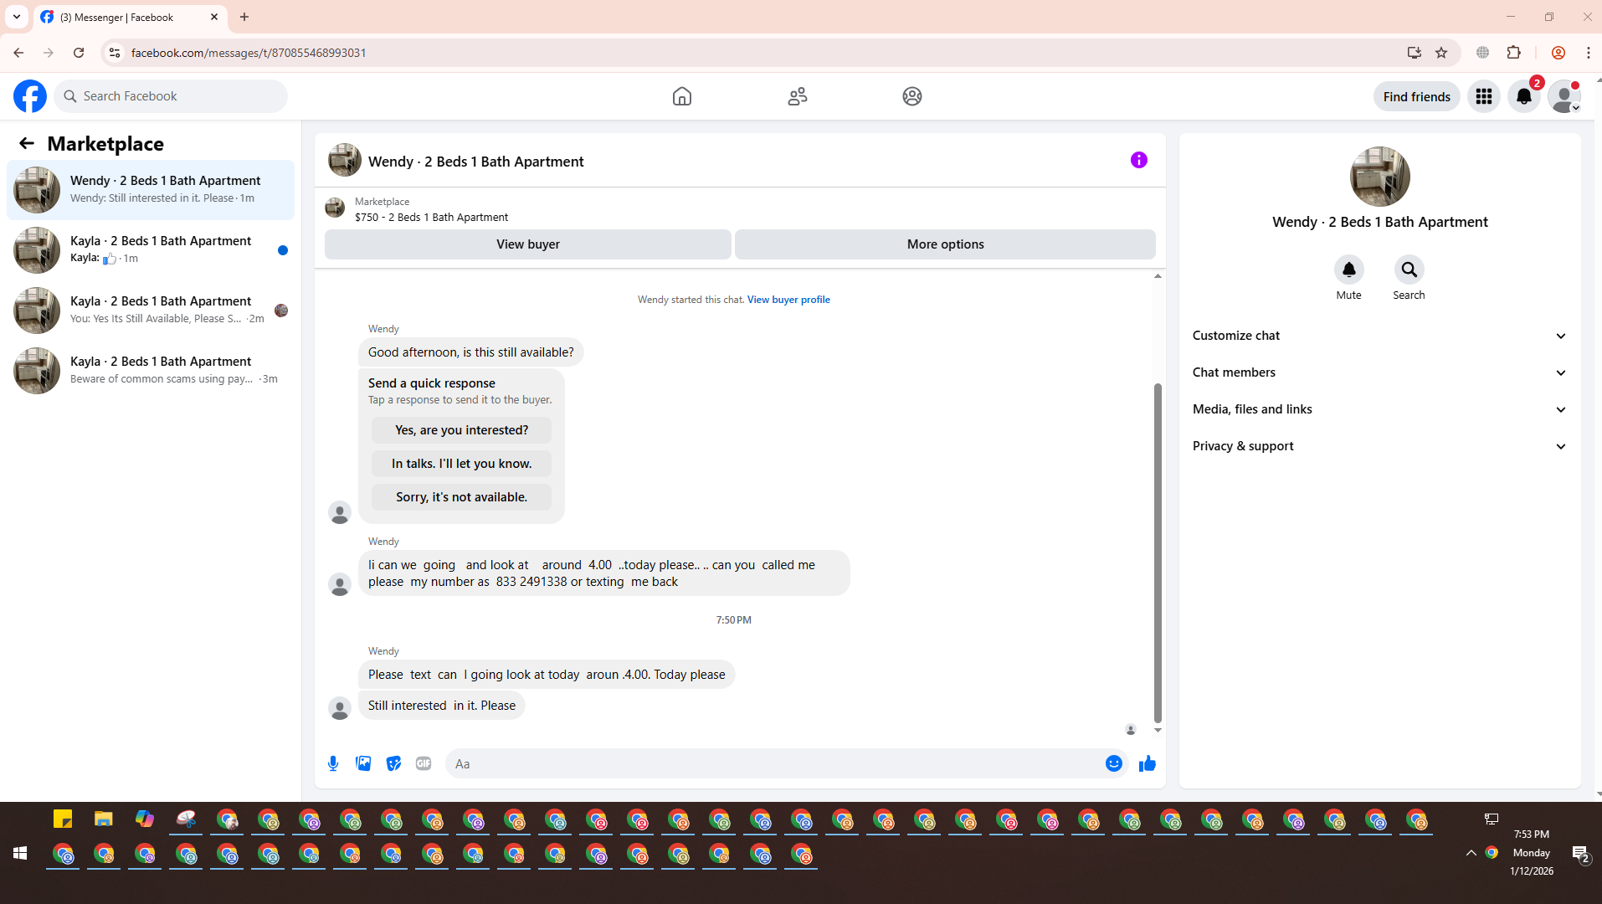
Task: Mute the Wendy conversation
Action: coord(1348,270)
